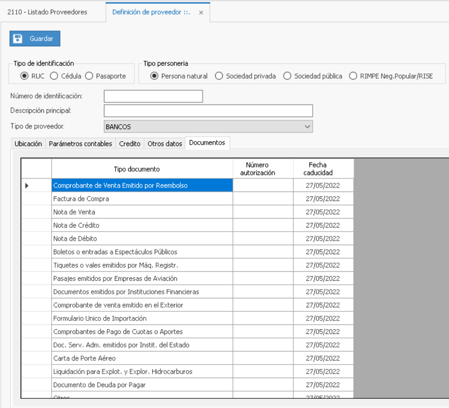This screenshot has height=408, width=449.
Task: Click the Guardar button
Action: tap(35, 39)
